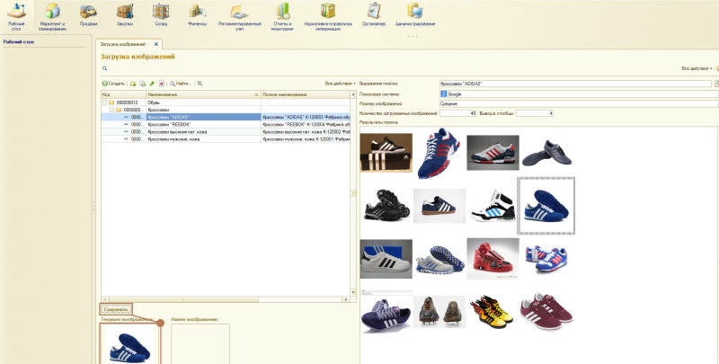The height and width of the screenshot is (364, 719).
Task: Open Нормативно-справочная информация section
Action: 328,16
